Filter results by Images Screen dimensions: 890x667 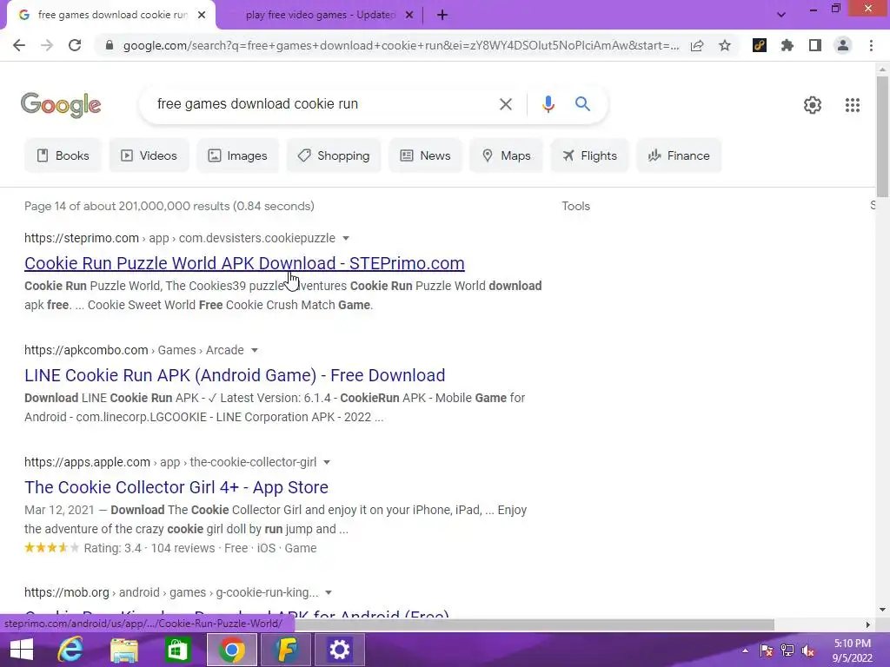[237, 155]
